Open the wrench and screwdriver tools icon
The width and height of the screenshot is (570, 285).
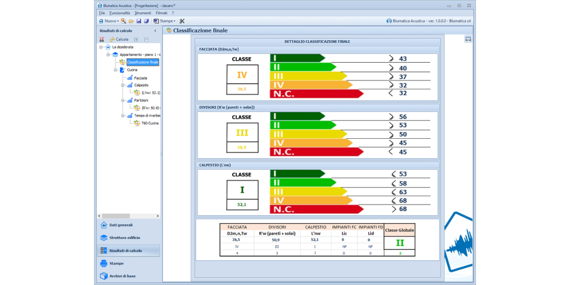pos(182,21)
